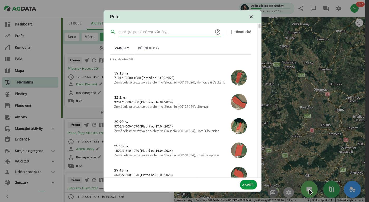Click the Agáta usage progress bar
This screenshot has height=202, width=369.
[271, 9]
